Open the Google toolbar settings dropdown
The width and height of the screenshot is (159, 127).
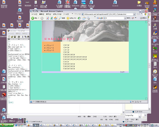[x=143, y=18]
